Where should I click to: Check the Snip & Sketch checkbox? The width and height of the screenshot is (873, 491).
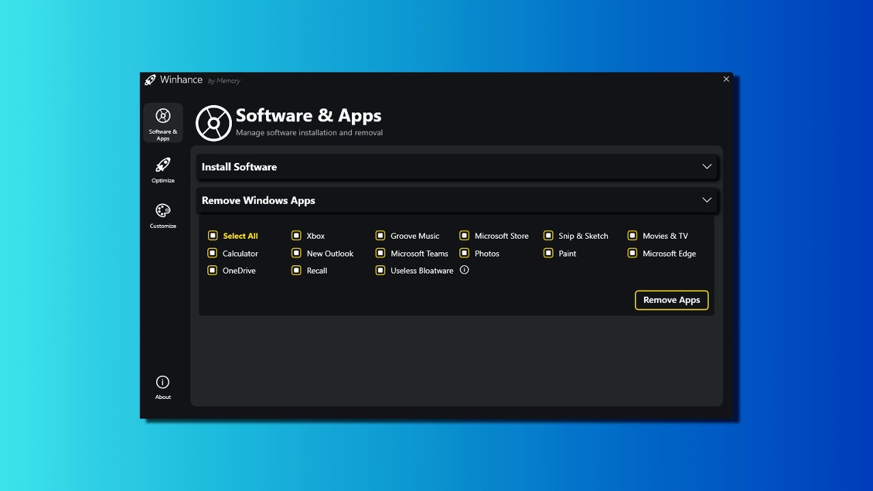548,235
